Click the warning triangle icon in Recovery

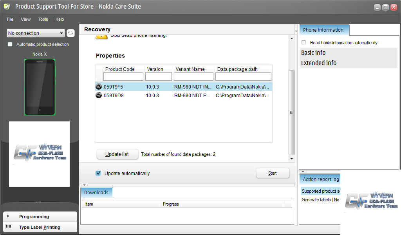point(101,37)
